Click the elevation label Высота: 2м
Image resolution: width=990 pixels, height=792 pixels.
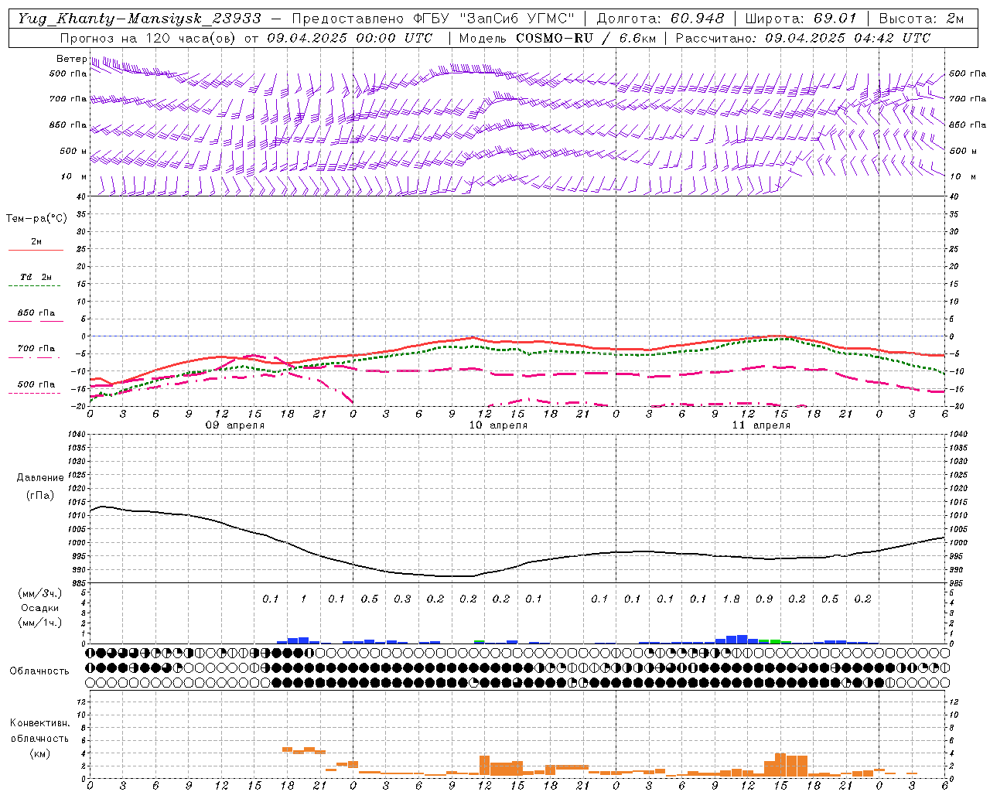pos(921,19)
